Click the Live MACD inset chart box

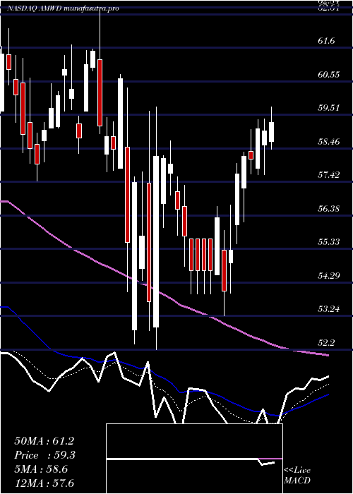(x=194, y=459)
